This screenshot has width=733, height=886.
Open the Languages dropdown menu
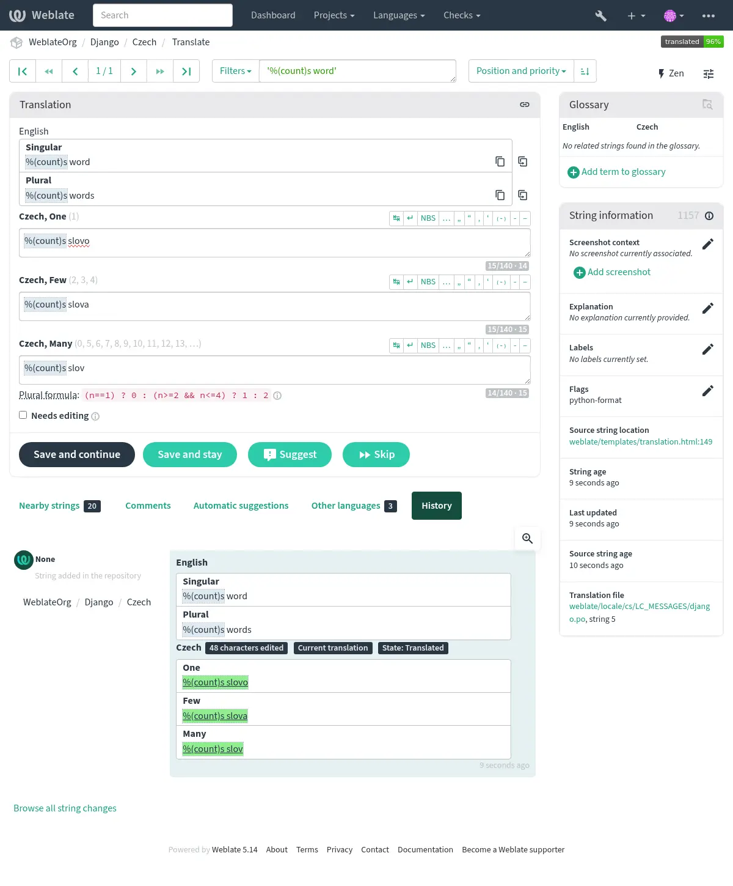click(x=399, y=15)
